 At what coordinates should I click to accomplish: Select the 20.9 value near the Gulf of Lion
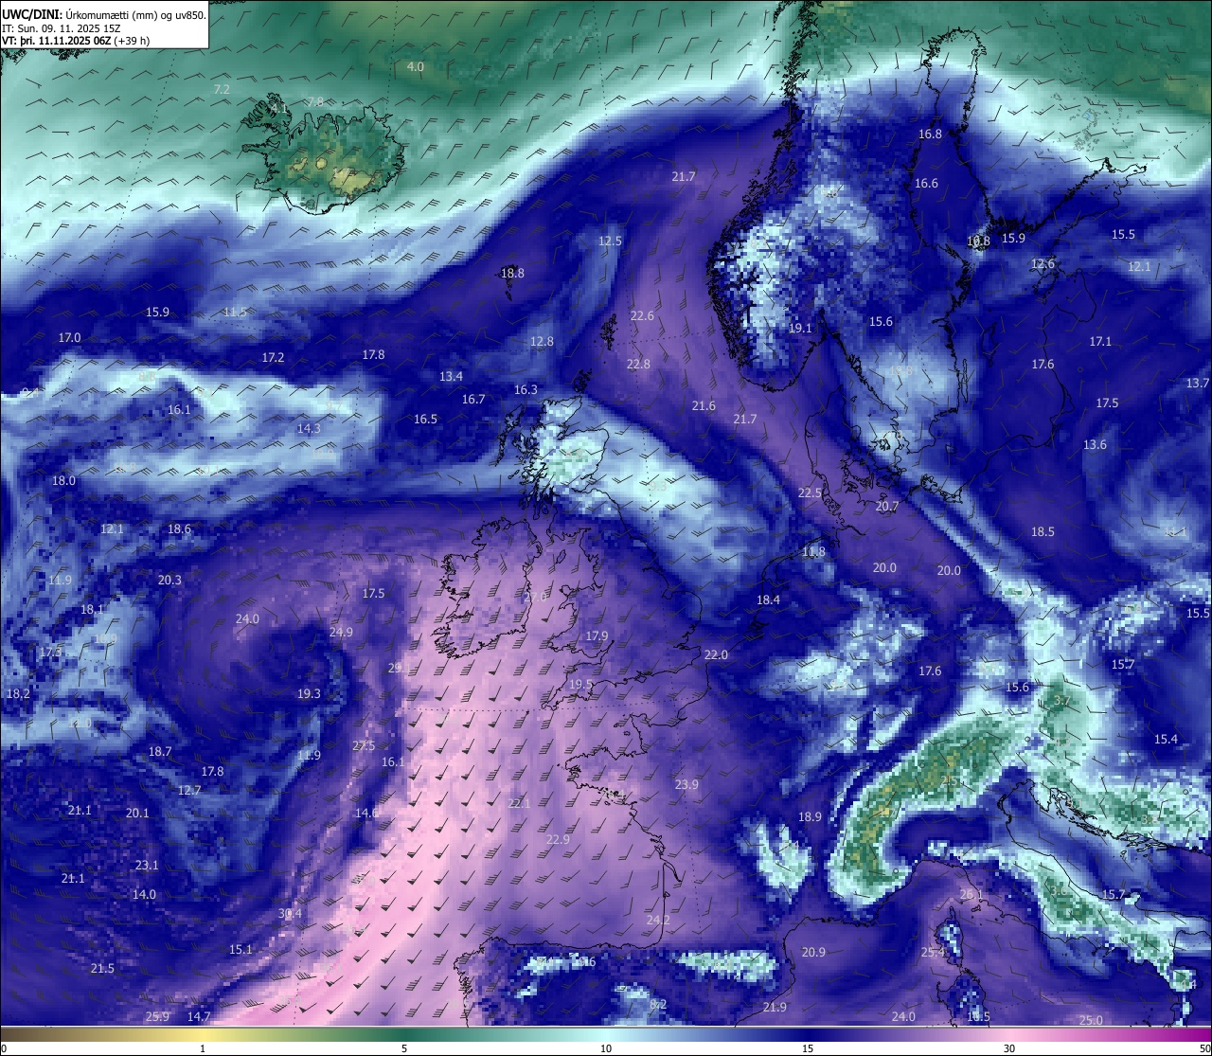813,953
